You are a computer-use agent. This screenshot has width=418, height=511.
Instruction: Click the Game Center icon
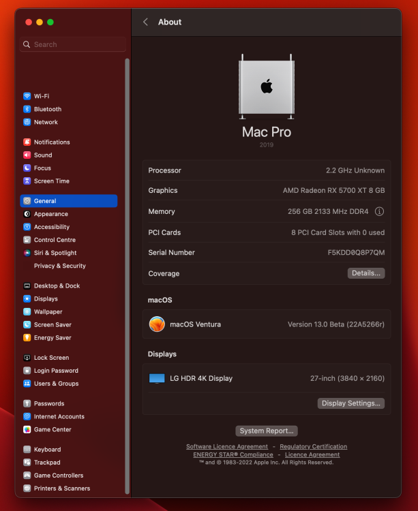click(27, 429)
